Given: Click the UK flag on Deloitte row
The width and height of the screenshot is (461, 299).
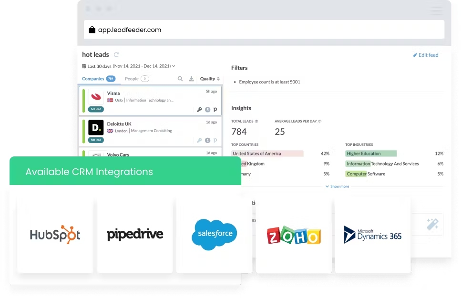Looking at the screenshot, I should 110,131.
